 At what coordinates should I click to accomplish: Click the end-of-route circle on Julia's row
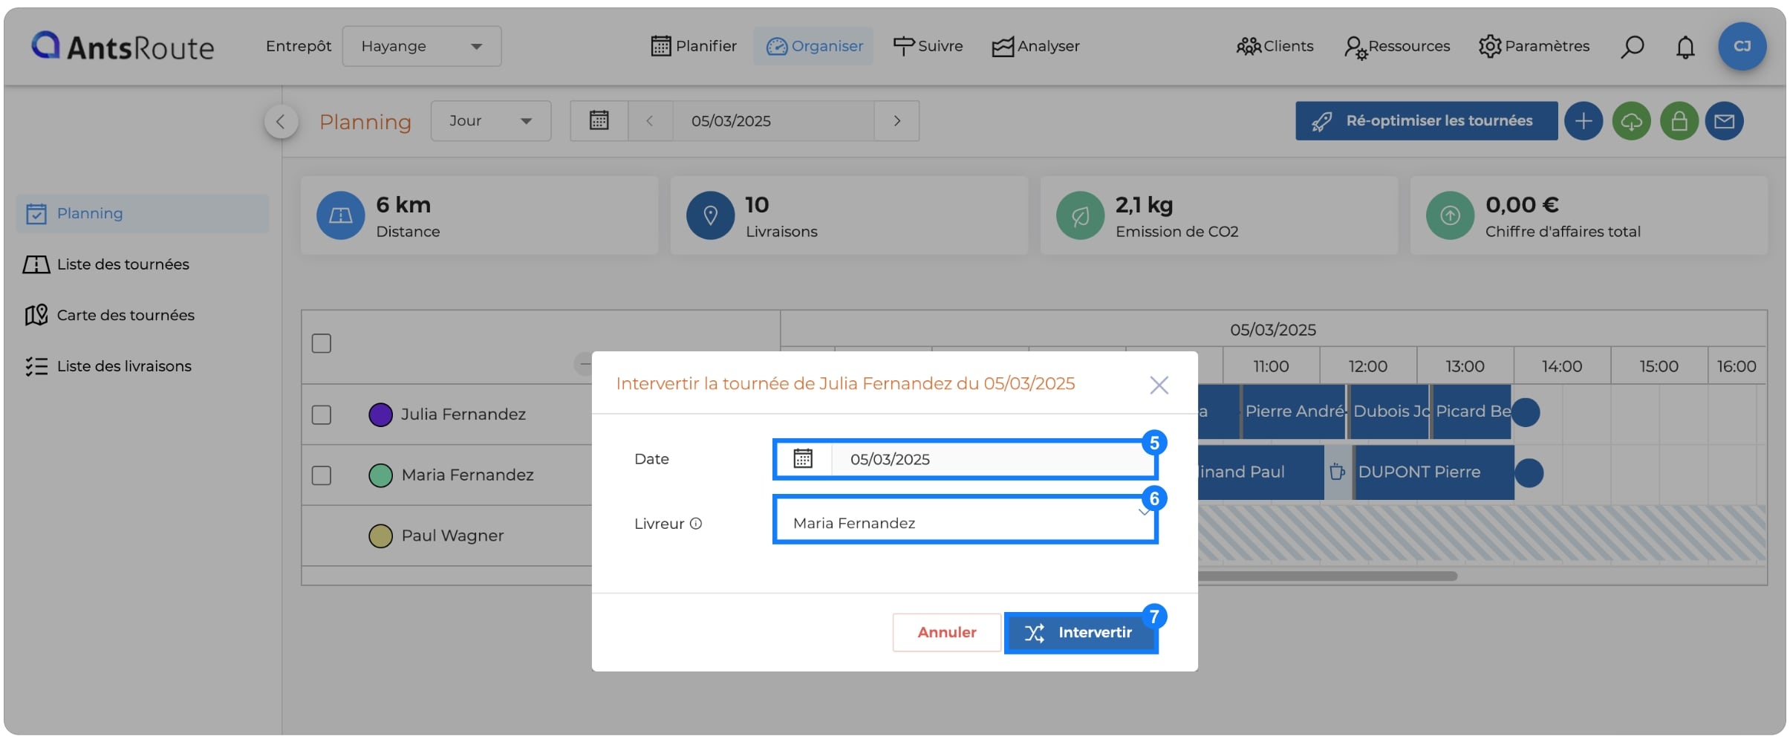1526,411
